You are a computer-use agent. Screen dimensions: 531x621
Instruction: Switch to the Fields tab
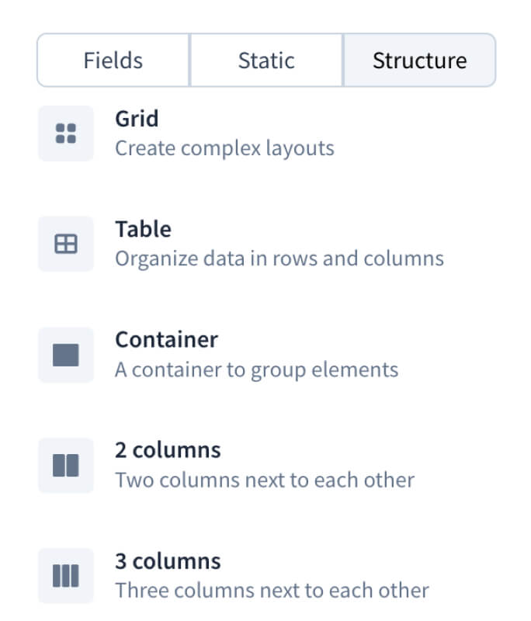pyautogui.click(x=113, y=61)
